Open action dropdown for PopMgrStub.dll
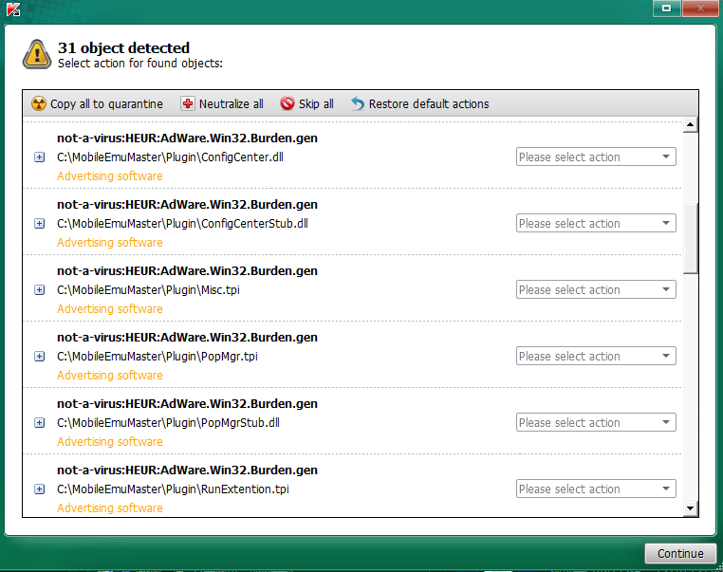 click(596, 422)
